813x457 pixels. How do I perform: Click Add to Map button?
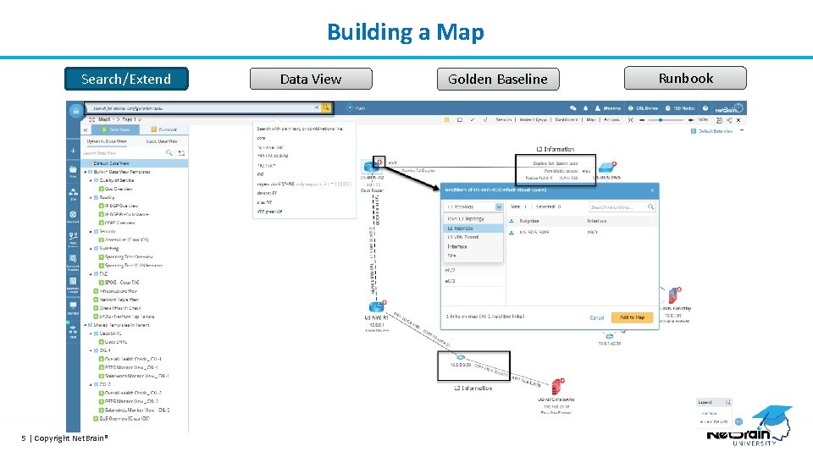(632, 317)
